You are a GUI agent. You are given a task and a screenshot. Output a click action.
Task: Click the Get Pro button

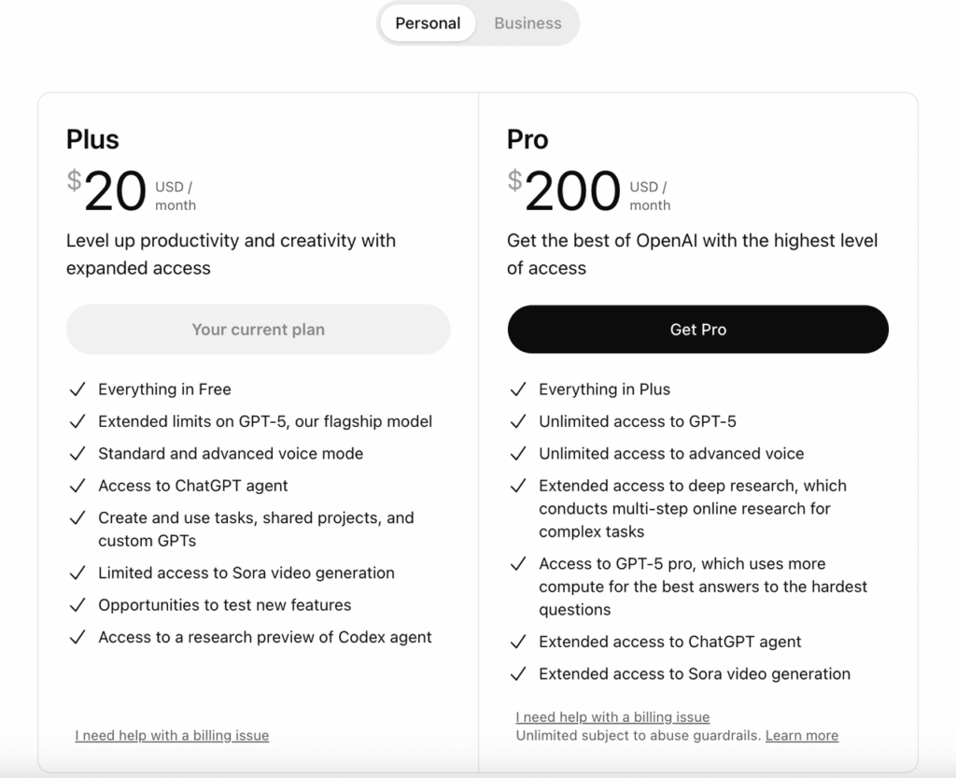point(697,330)
